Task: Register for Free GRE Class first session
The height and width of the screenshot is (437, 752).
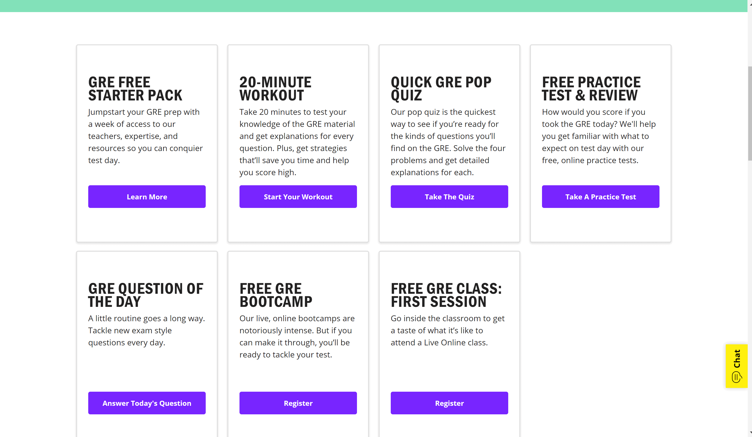Action: click(x=449, y=403)
